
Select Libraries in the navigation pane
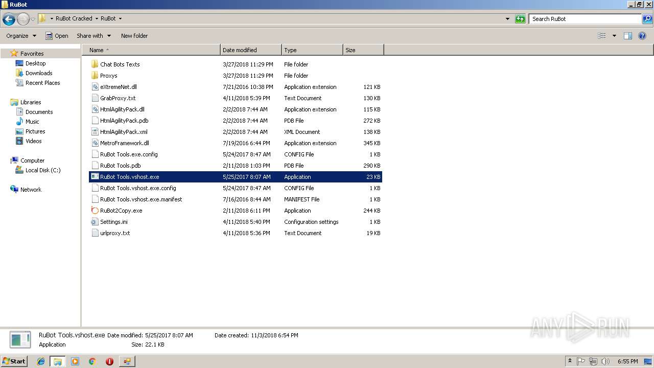pyautogui.click(x=31, y=102)
